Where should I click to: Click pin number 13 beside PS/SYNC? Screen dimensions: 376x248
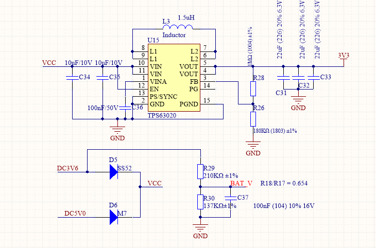click(142, 93)
